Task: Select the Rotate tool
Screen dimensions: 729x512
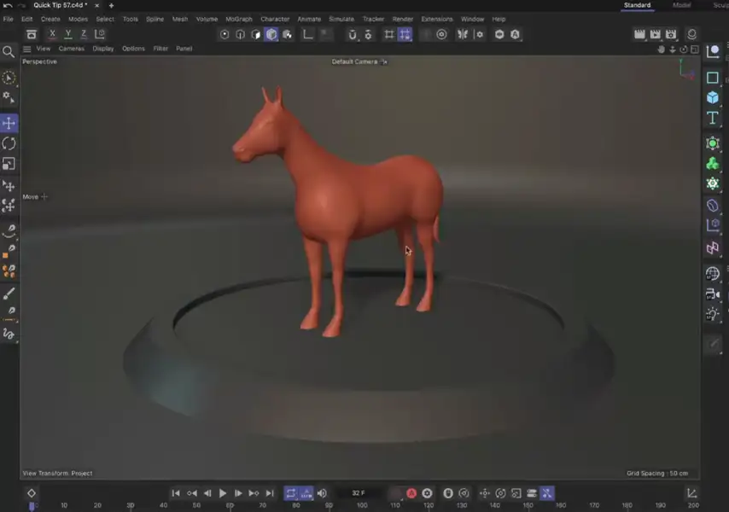Action: click(x=9, y=143)
